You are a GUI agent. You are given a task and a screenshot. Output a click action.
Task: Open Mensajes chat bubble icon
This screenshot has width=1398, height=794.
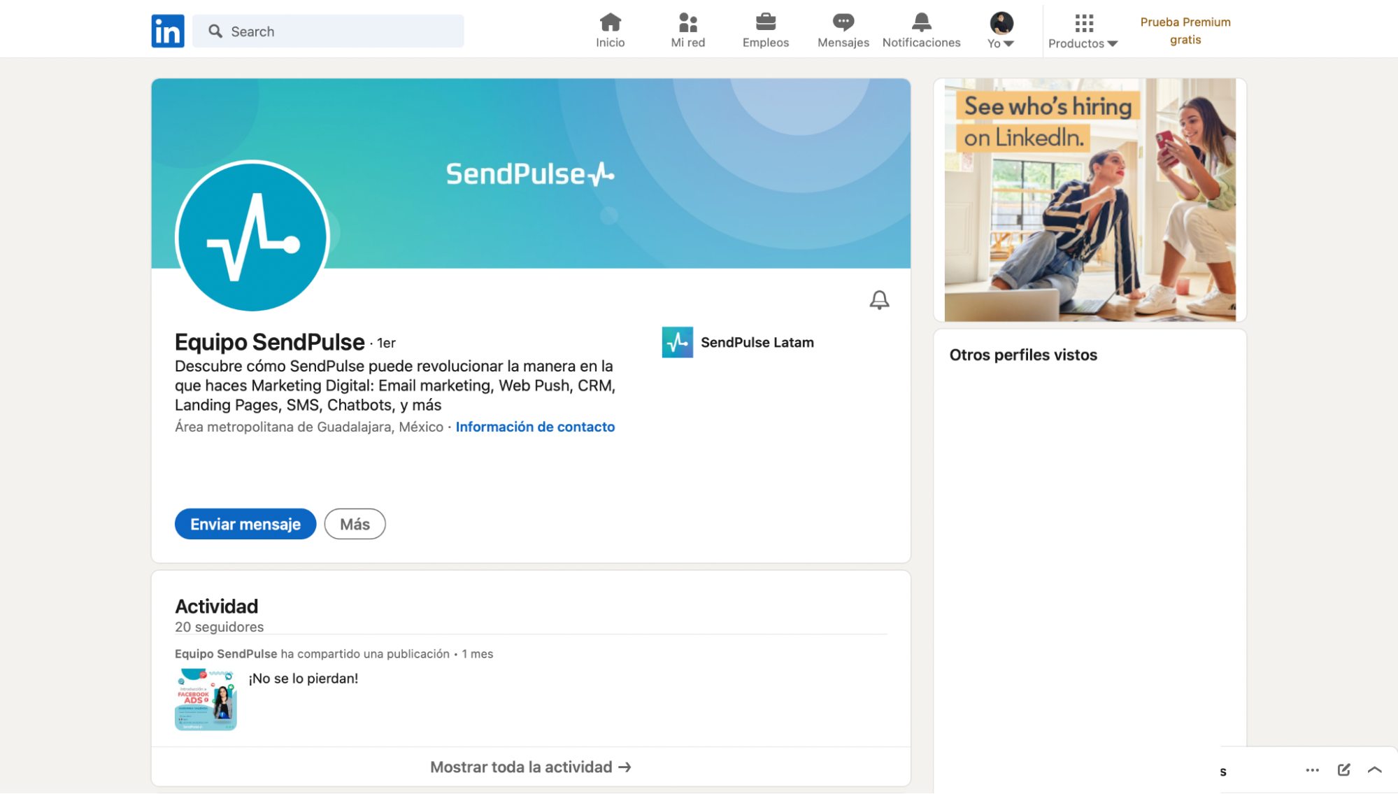pos(843,22)
